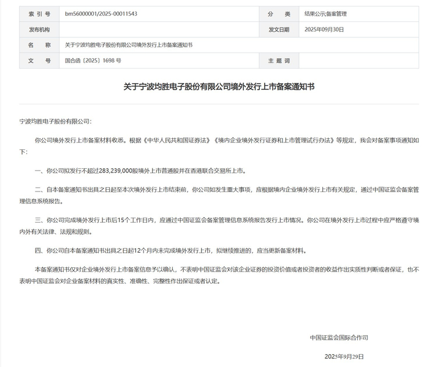Click the salutation 宁波均胜电子股份有限公司：
The height and width of the screenshot is (367, 429).
56,121
